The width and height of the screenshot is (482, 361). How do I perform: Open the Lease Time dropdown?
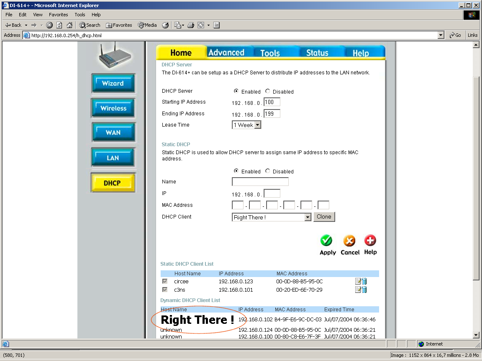pos(257,125)
